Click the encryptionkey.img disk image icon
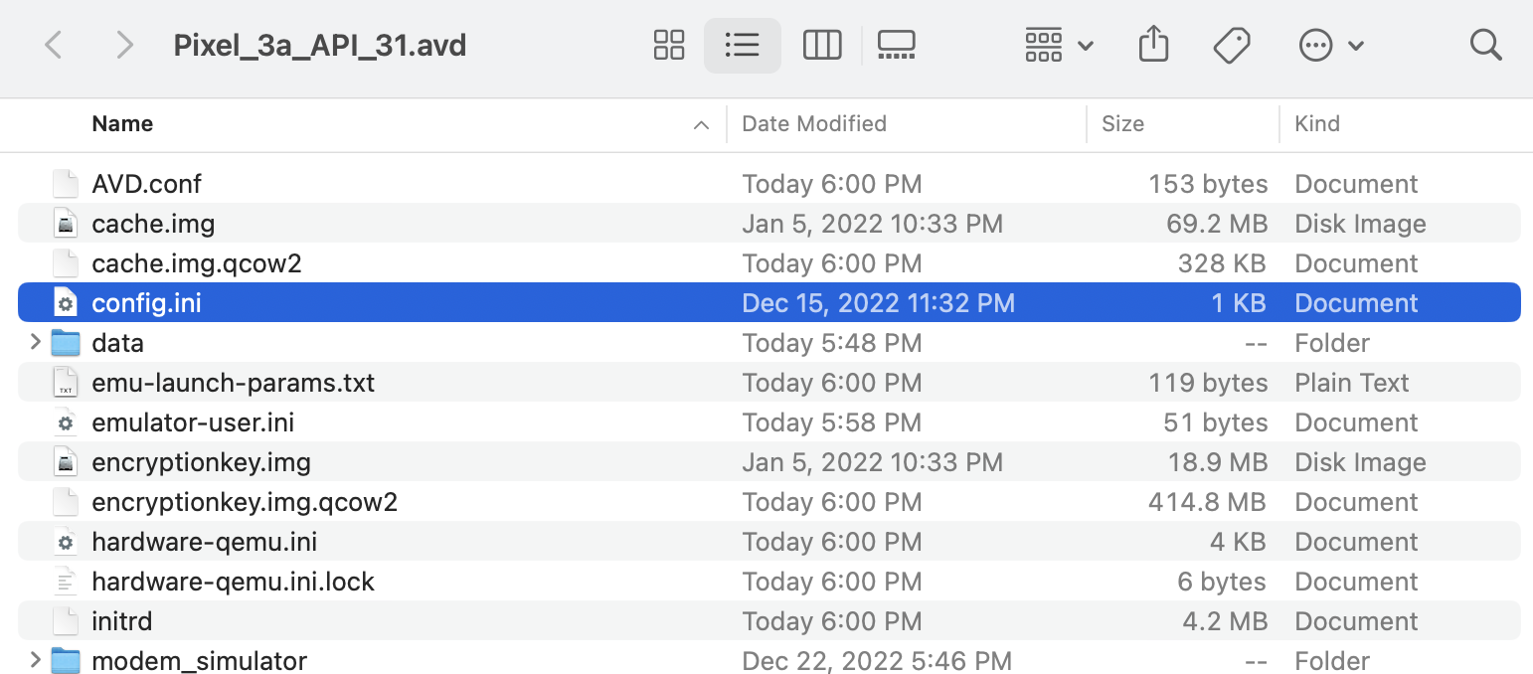 (x=66, y=462)
